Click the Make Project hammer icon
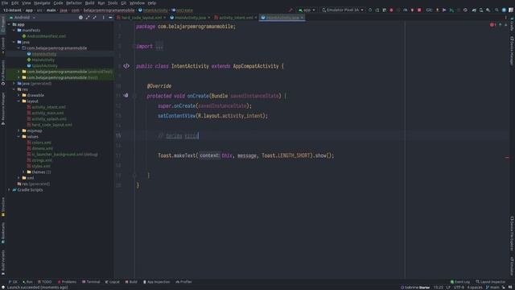The height and width of the screenshot is (290, 515). click(x=290, y=10)
